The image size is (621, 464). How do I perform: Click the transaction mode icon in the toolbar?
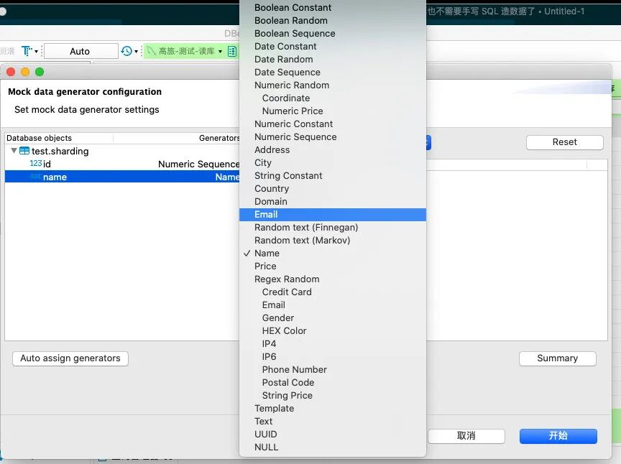tap(28, 51)
